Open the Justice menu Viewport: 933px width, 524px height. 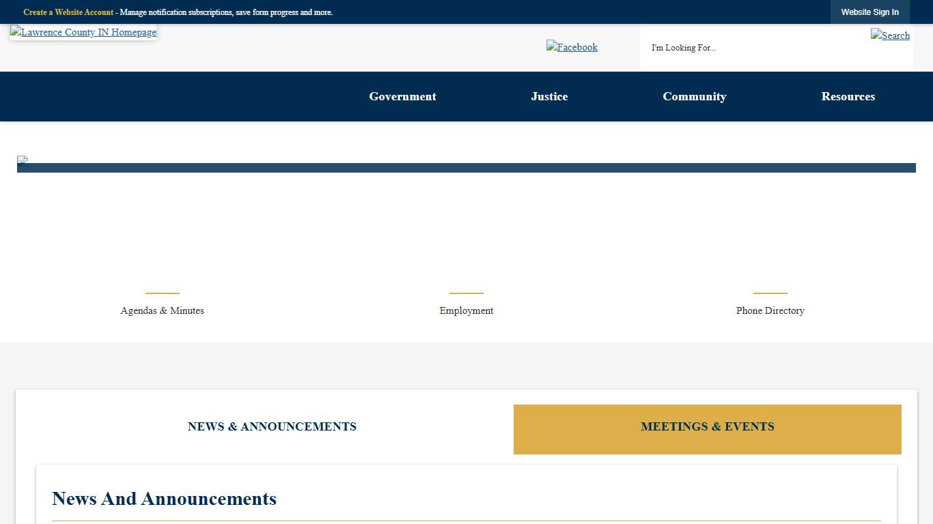(x=549, y=96)
